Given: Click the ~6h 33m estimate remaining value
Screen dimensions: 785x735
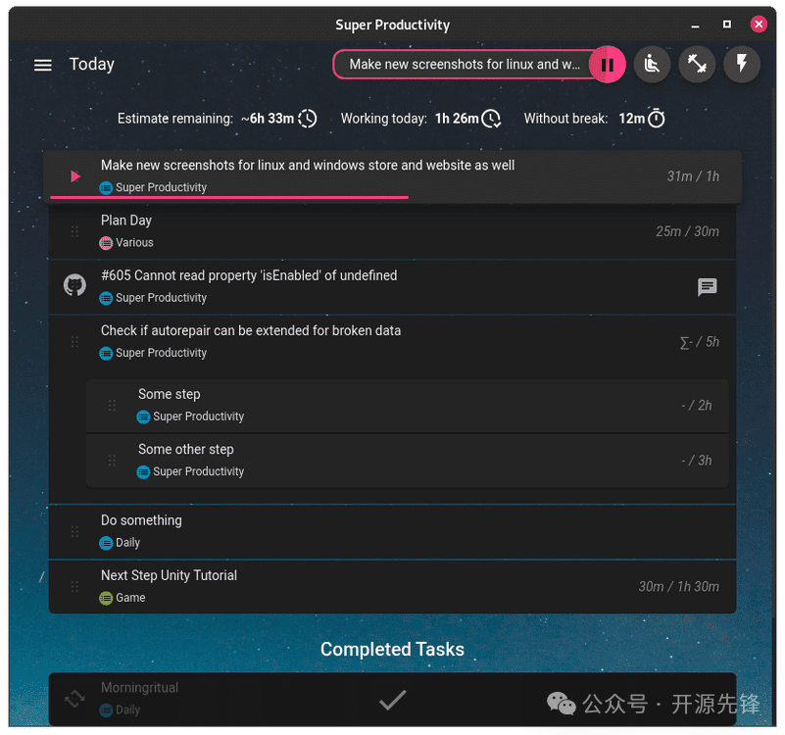Looking at the screenshot, I should coord(268,119).
